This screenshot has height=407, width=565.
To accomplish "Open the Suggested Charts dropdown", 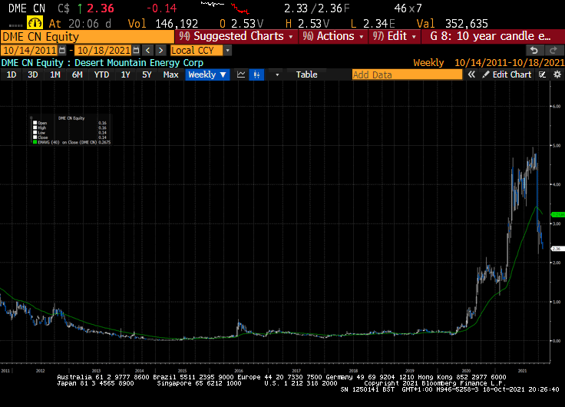I will point(236,36).
